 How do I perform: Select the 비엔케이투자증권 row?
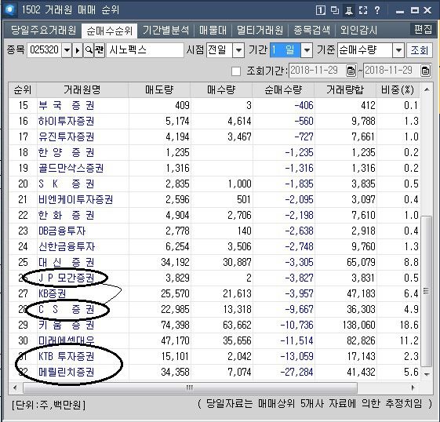[x=214, y=200]
